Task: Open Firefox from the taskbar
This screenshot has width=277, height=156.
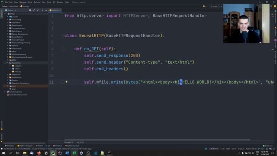Action: pos(39,153)
